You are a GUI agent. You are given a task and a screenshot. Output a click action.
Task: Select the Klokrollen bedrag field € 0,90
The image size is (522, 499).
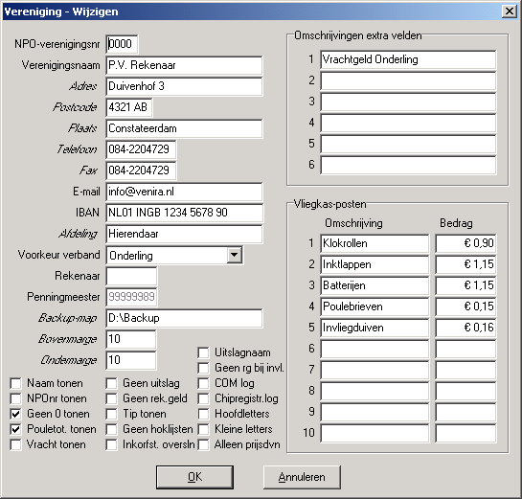[x=465, y=243]
